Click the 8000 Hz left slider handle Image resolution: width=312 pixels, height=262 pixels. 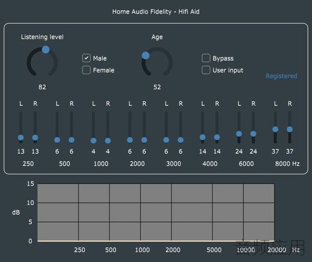(275, 129)
